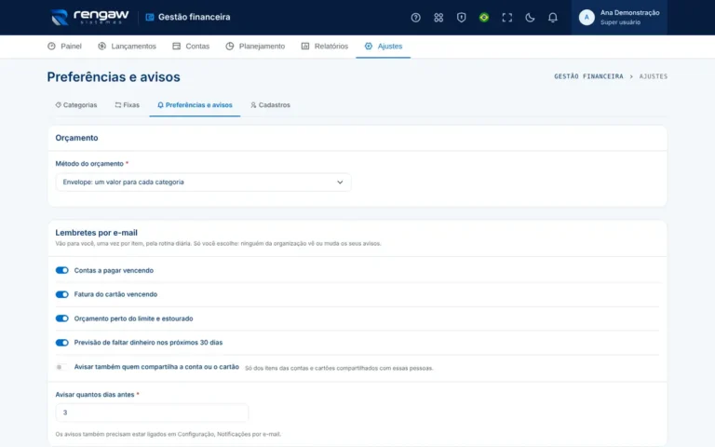Open notifications bell icon
This screenshot has height=447, width=715.
click(552, 18)
